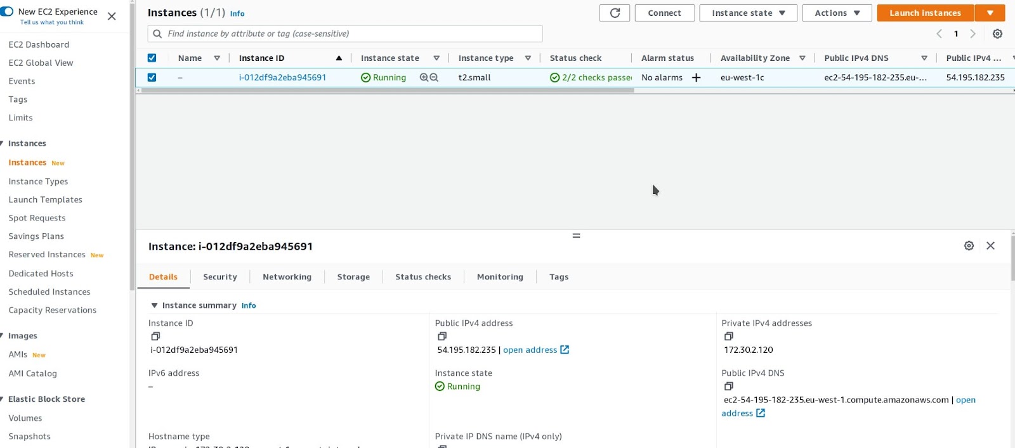1015x448 pixels.
Task: Click search magnifier in instance filter box
Action: [x=157, y=34]
